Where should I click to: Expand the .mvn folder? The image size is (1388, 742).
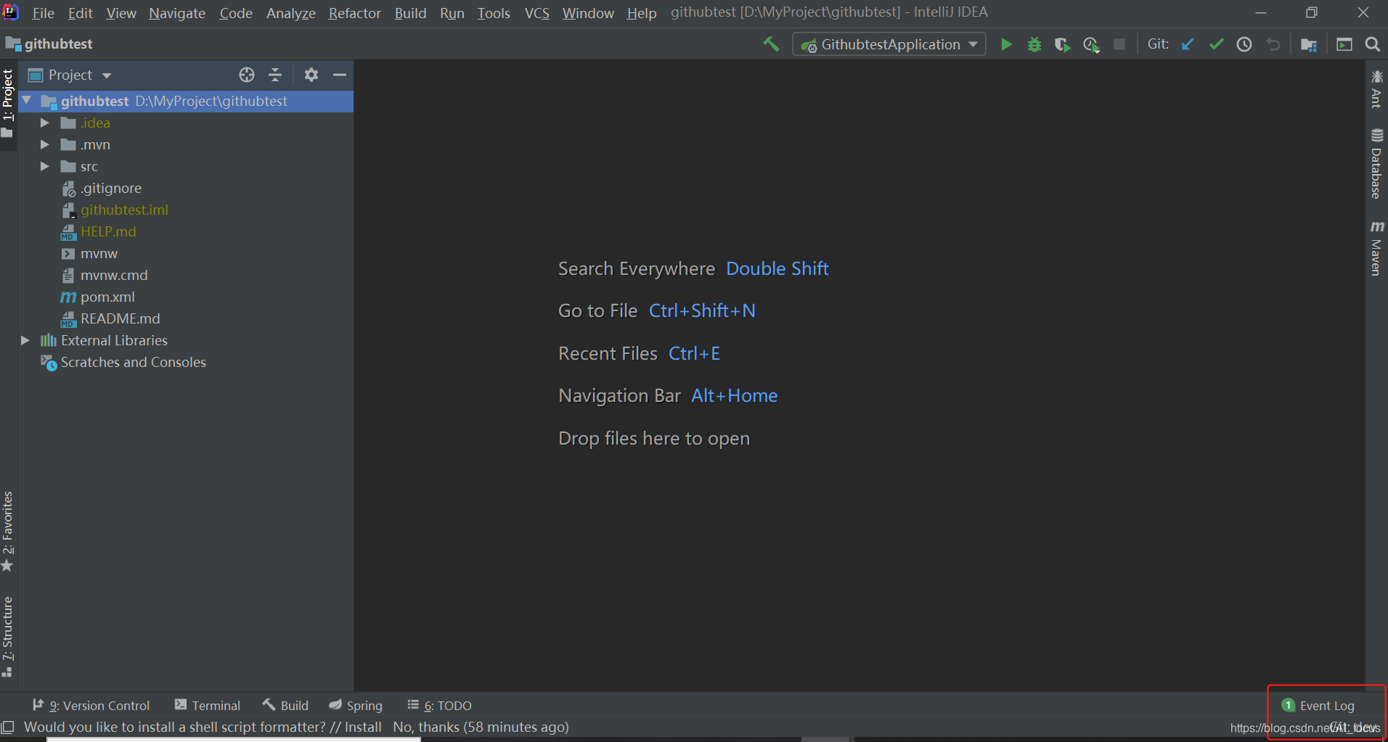pyautogui.click(x=44, y=144)
